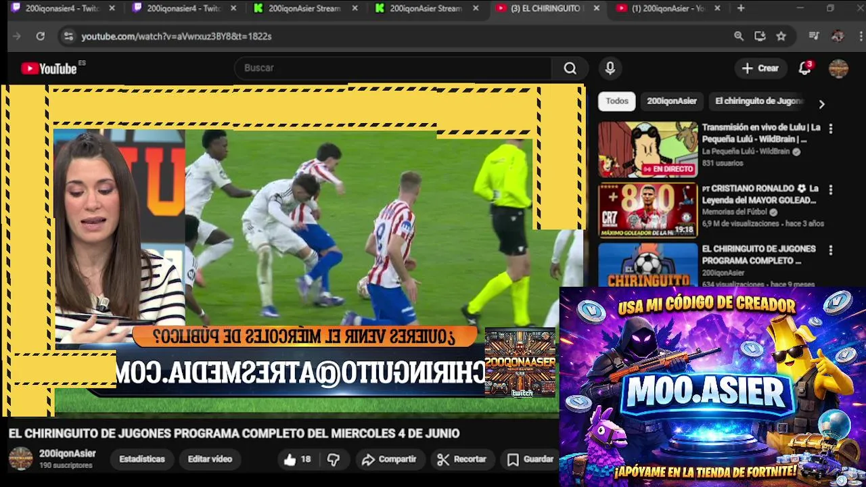This screenshot has width=866, height=487.
Task: Close the first 200iqonasier4 Twitch tab
Action: pos(112,9)
